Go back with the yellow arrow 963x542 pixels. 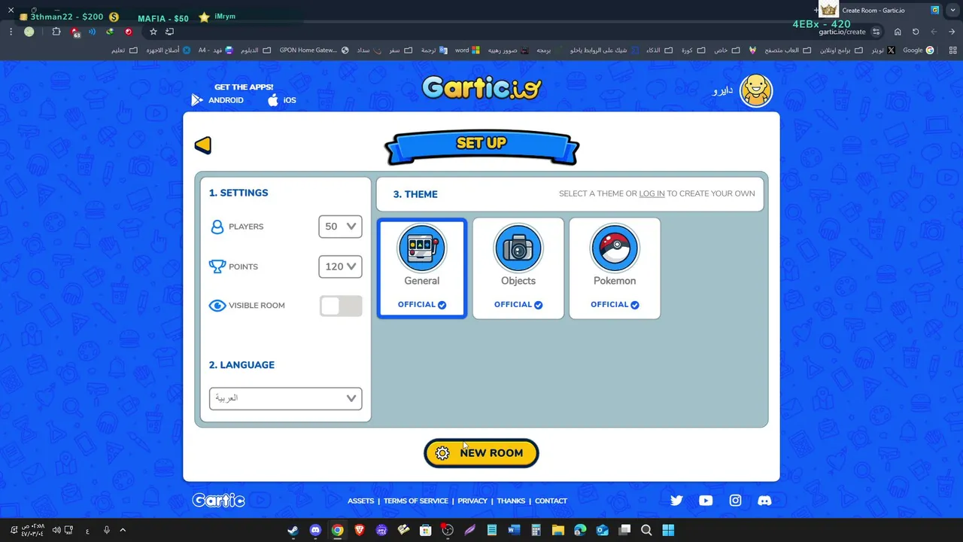[x=203, y=145]
